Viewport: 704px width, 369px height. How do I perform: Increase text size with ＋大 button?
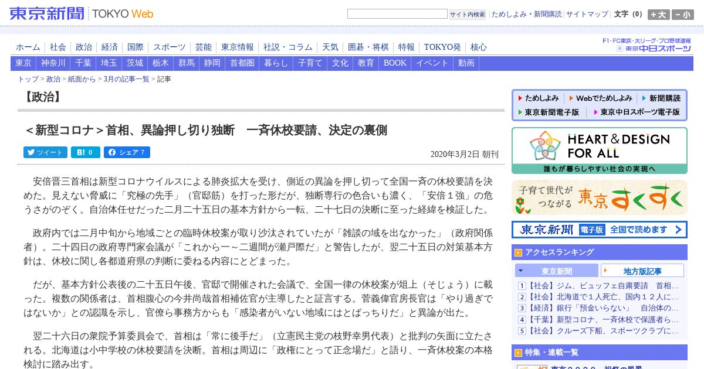coord(658,15)
